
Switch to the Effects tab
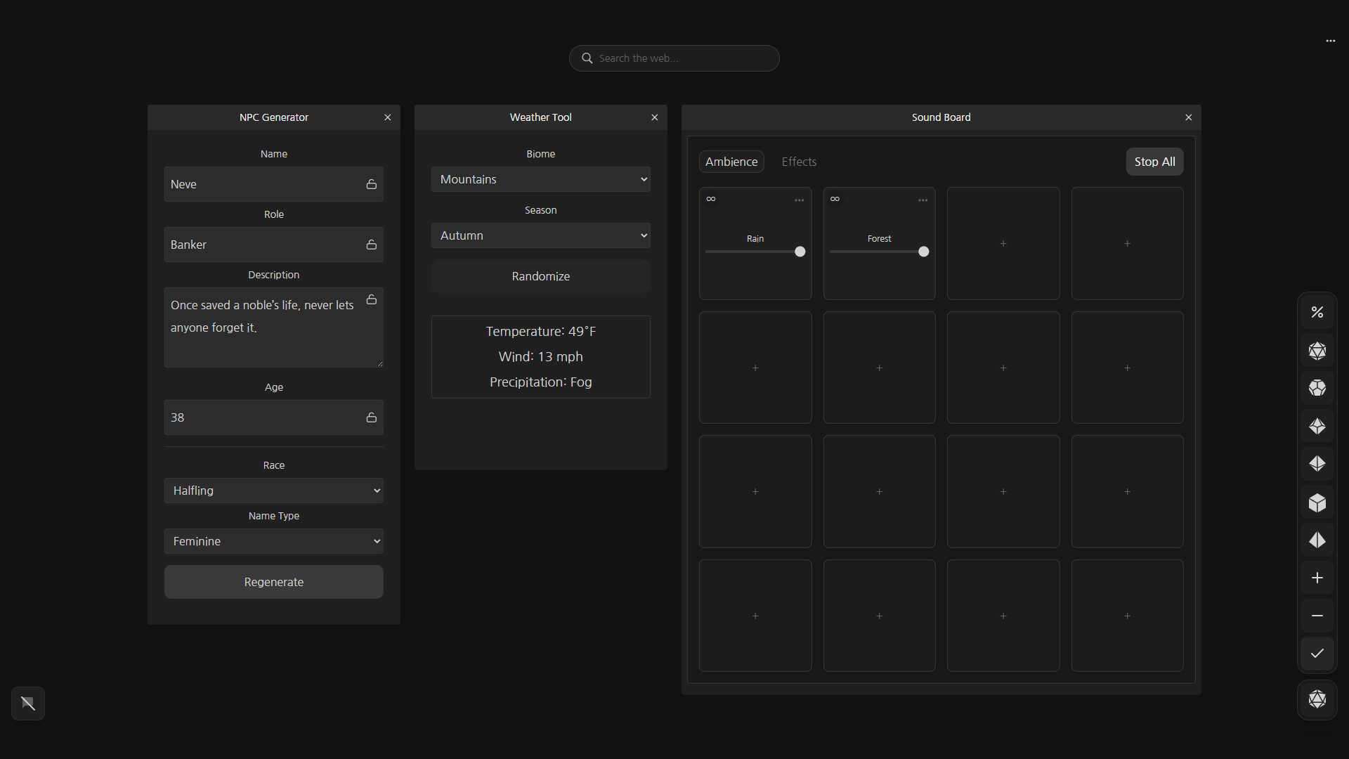[x=799, y=161]
